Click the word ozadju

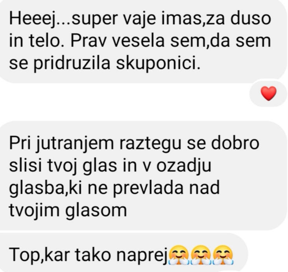(184, 166)
